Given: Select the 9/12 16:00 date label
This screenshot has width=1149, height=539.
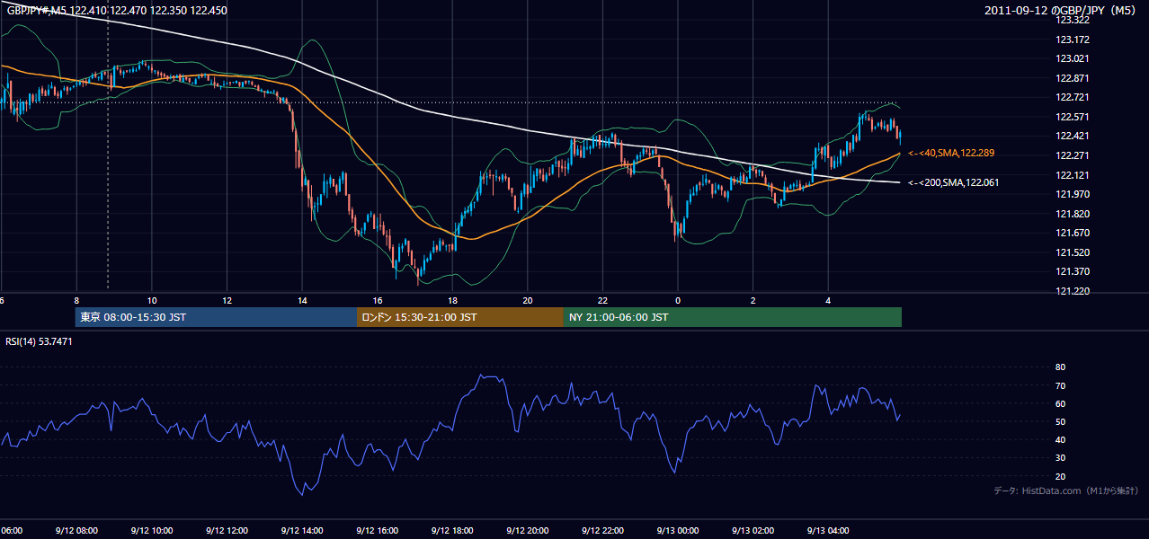Looking at the screenshot, I should pyautogui.click(x=377, y=531).
